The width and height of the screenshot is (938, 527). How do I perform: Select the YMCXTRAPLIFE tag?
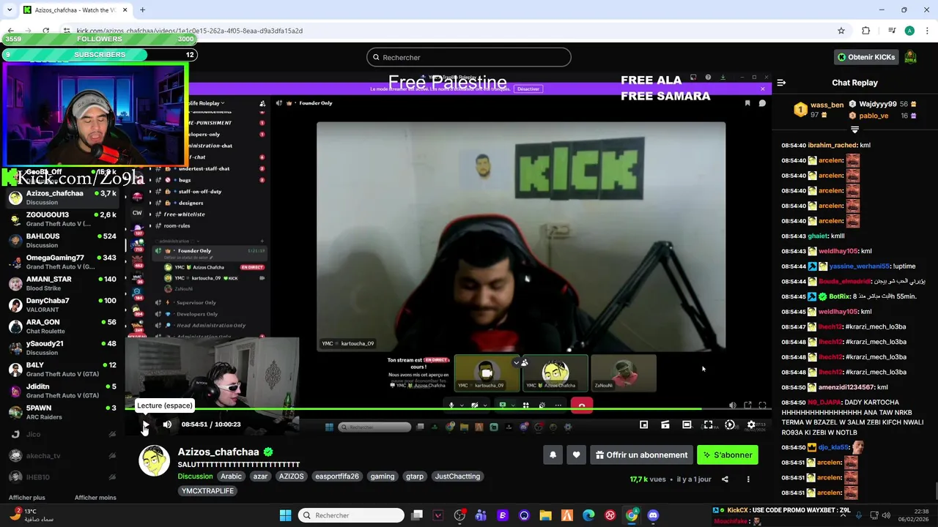tap(207, 491)
